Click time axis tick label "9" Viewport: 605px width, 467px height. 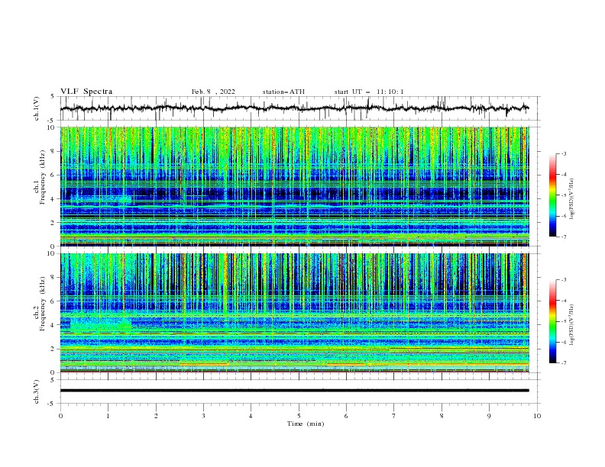(489, 416)
